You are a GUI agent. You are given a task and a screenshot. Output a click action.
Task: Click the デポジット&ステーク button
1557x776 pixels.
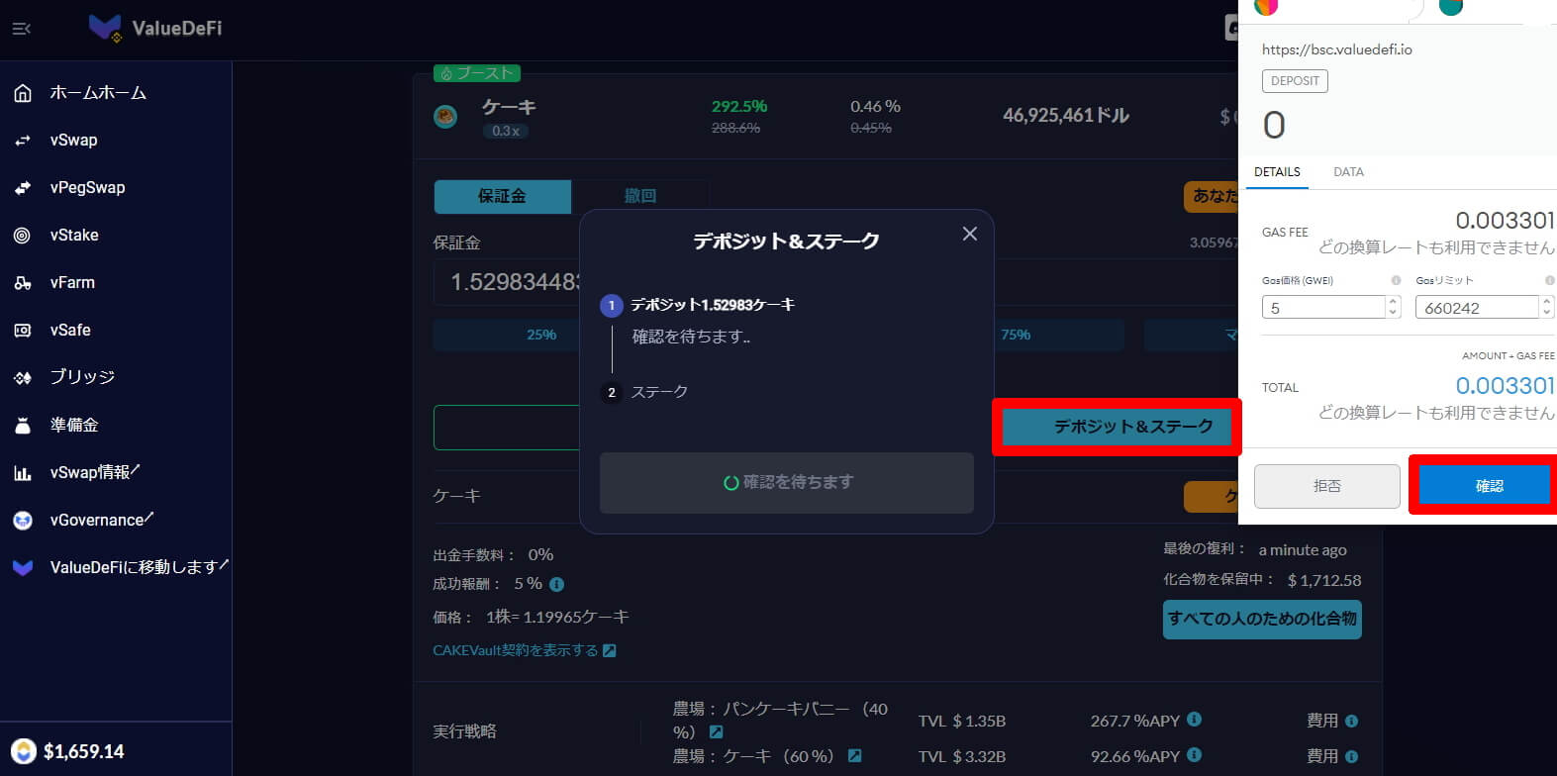pos(1117,427)
